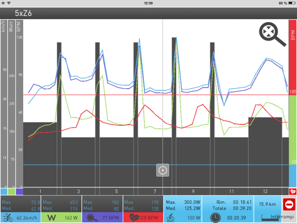This screenshot has height=223, width=297.
Task: Tap the chainring cadence icon at 77 RPM
Action: [x=92, y=218]
